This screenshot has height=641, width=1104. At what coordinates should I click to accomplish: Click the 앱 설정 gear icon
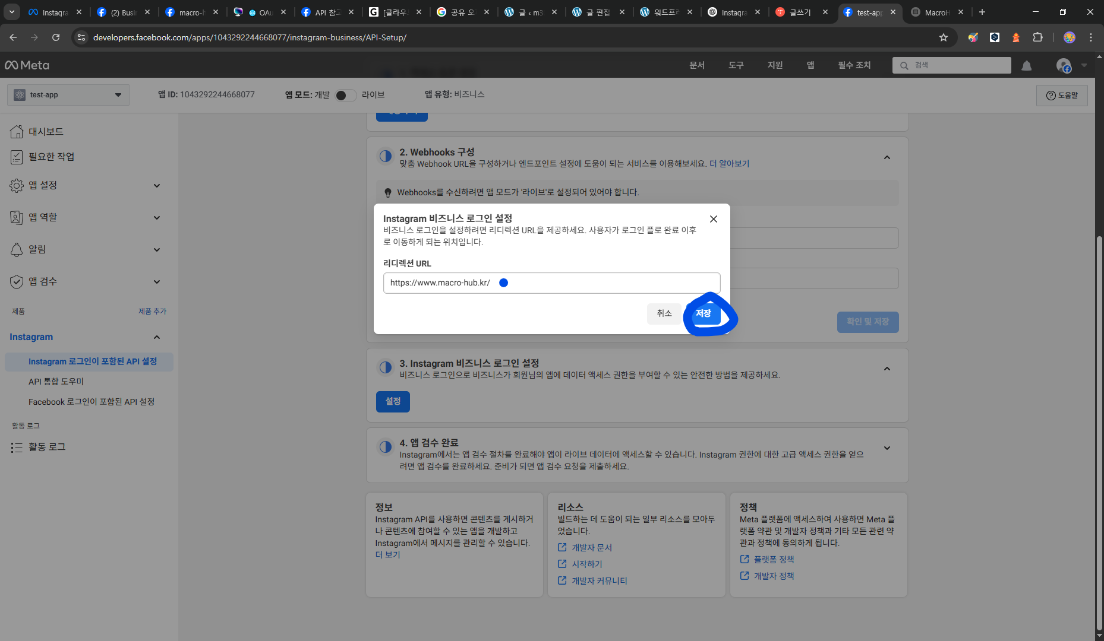point(17,185)
